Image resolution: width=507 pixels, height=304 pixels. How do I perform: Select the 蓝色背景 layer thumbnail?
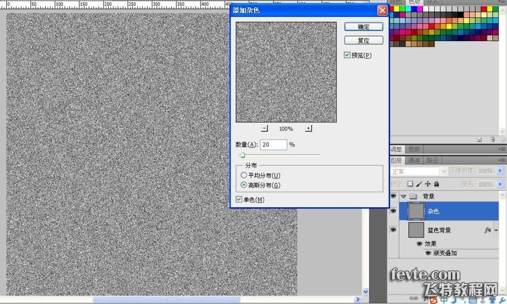416,230
